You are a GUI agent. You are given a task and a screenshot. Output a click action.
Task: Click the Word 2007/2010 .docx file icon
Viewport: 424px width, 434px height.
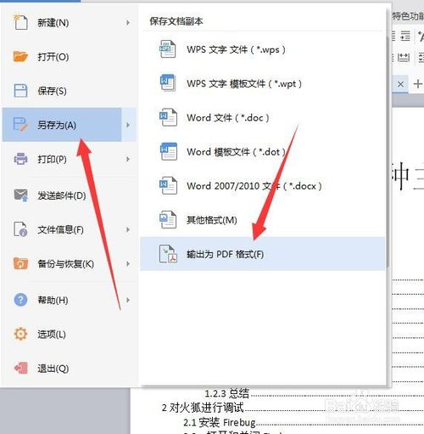[x=168, y=186]
